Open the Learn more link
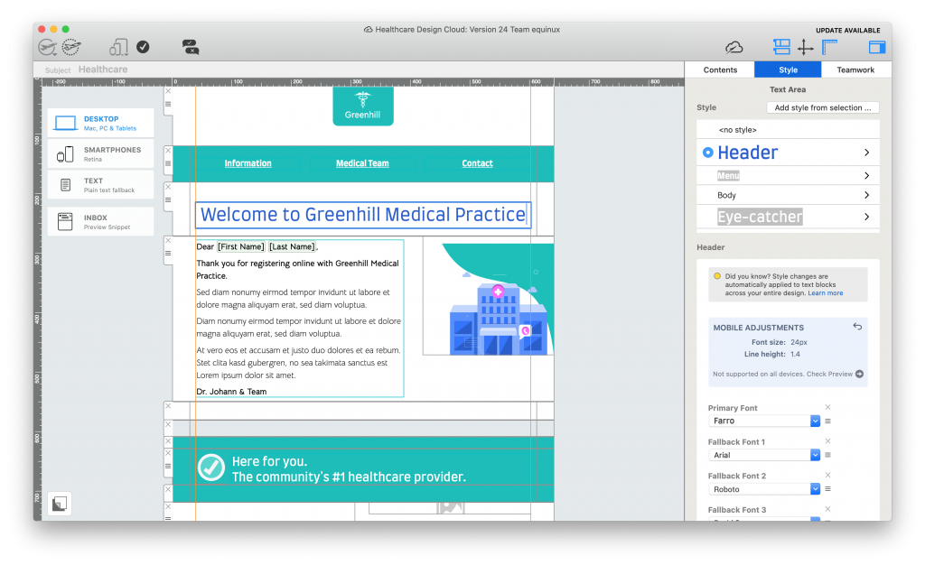Screen dimensions: 925x565 (x=826, y=292)
